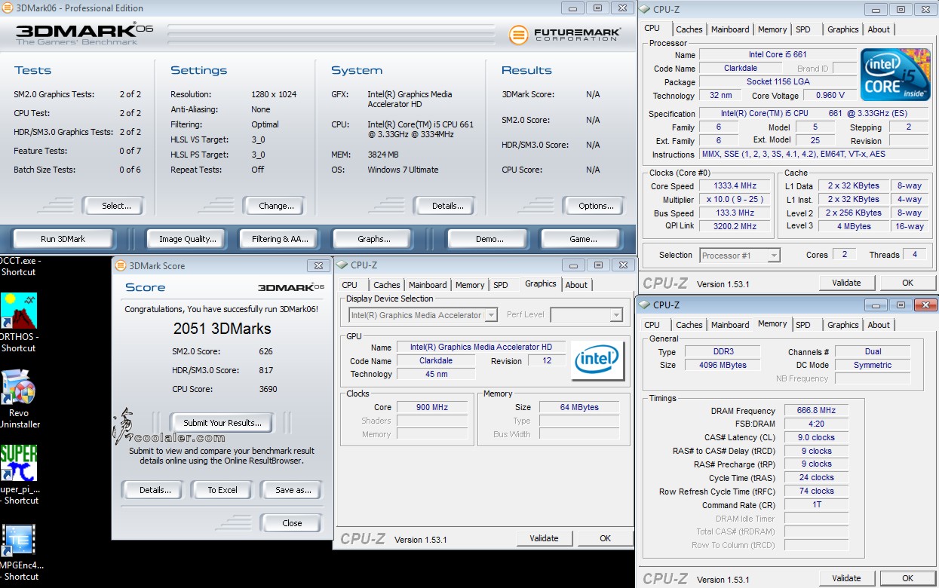The image size is (939, 588).
Task: Click the Technology value "32 nm"
Action: (x=720, y=96)
